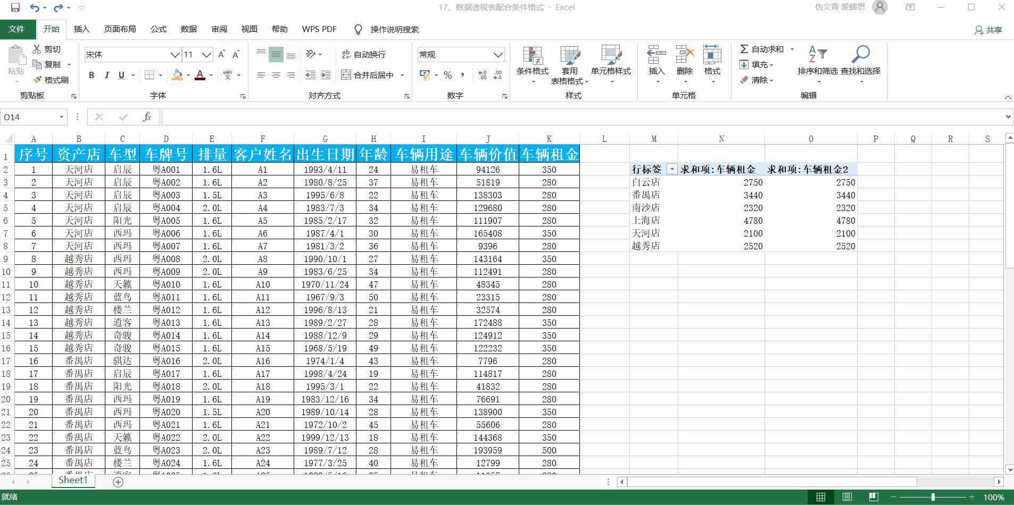This screenshot has height=505, width=1014.
Task: Open the number format dropdown
Action: tap(497, 55)
